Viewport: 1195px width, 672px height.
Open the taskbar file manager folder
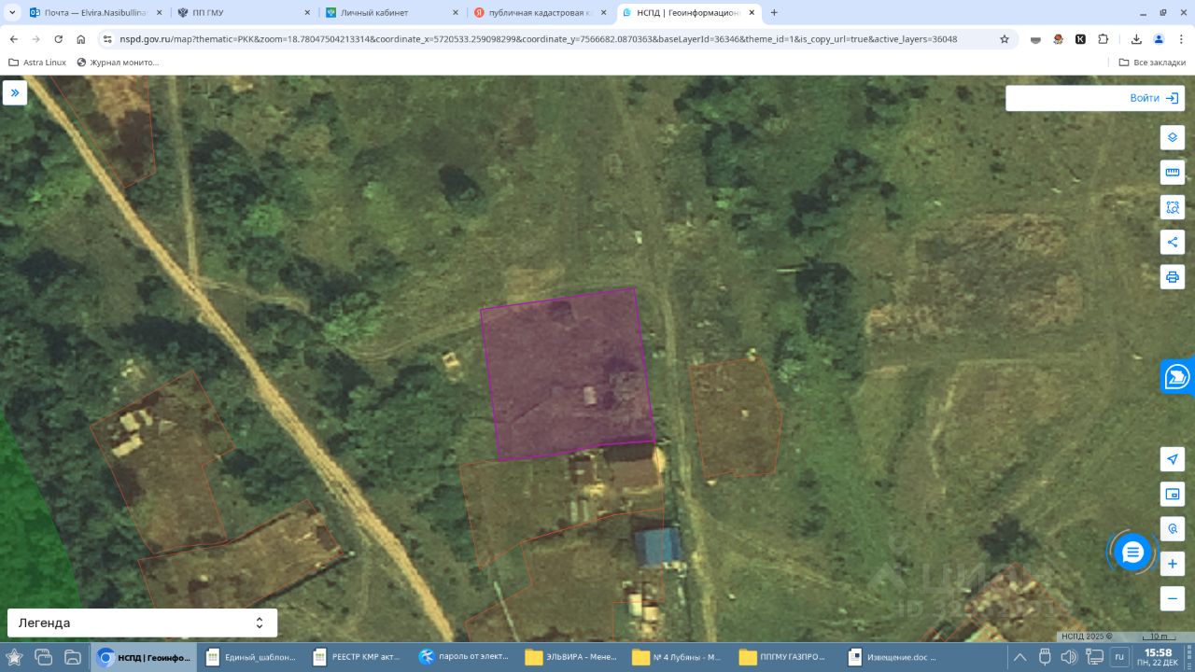(x=72, y=657)
